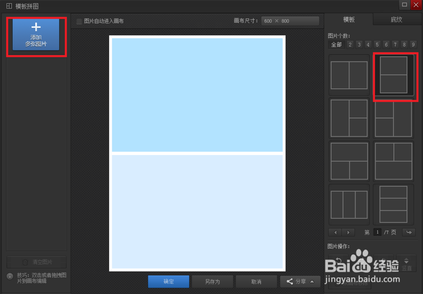Filter templates by 3 images
The image size is (423, 294).
point(359,44)
